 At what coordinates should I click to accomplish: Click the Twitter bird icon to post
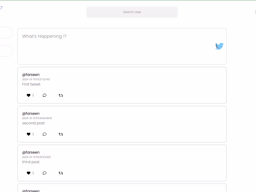coord(219,46)
